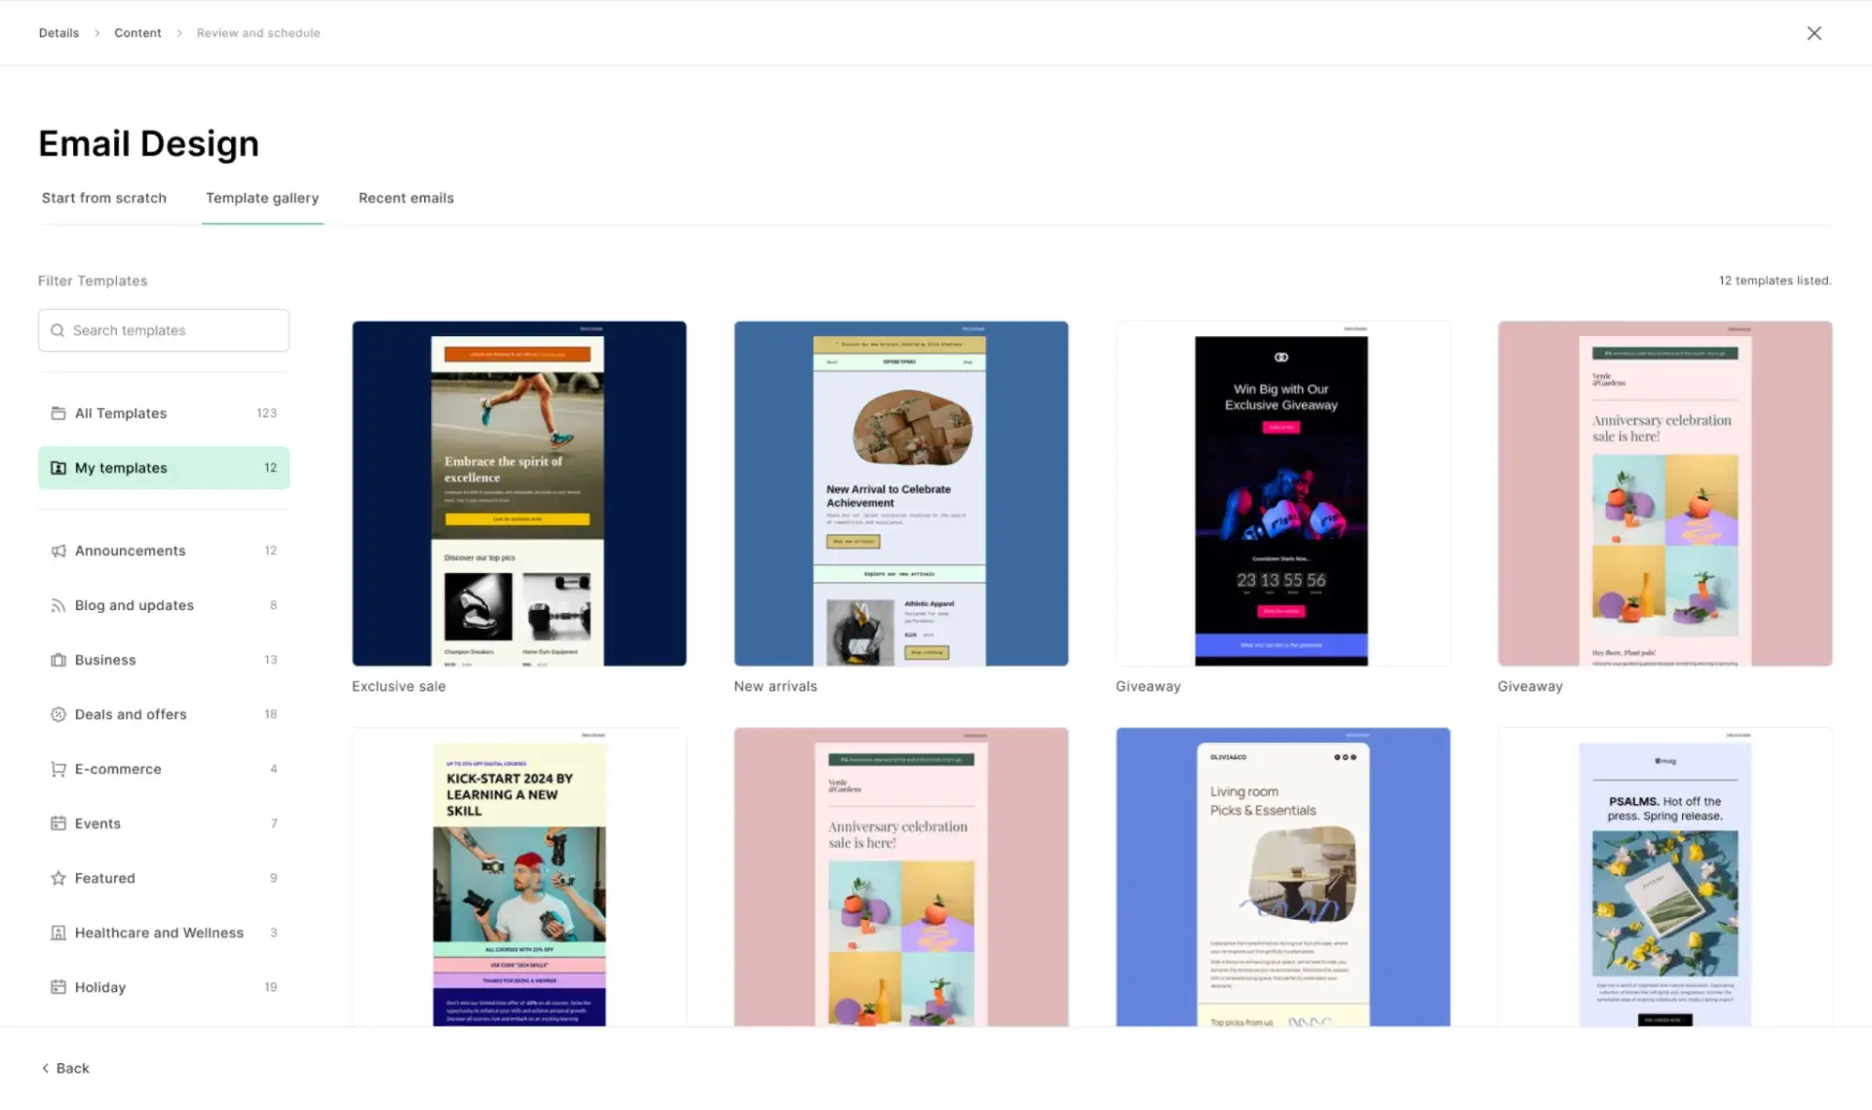Select the My Templates category icon
The height and width of the screenshot is (1110, 1872).
coord(57,466)
